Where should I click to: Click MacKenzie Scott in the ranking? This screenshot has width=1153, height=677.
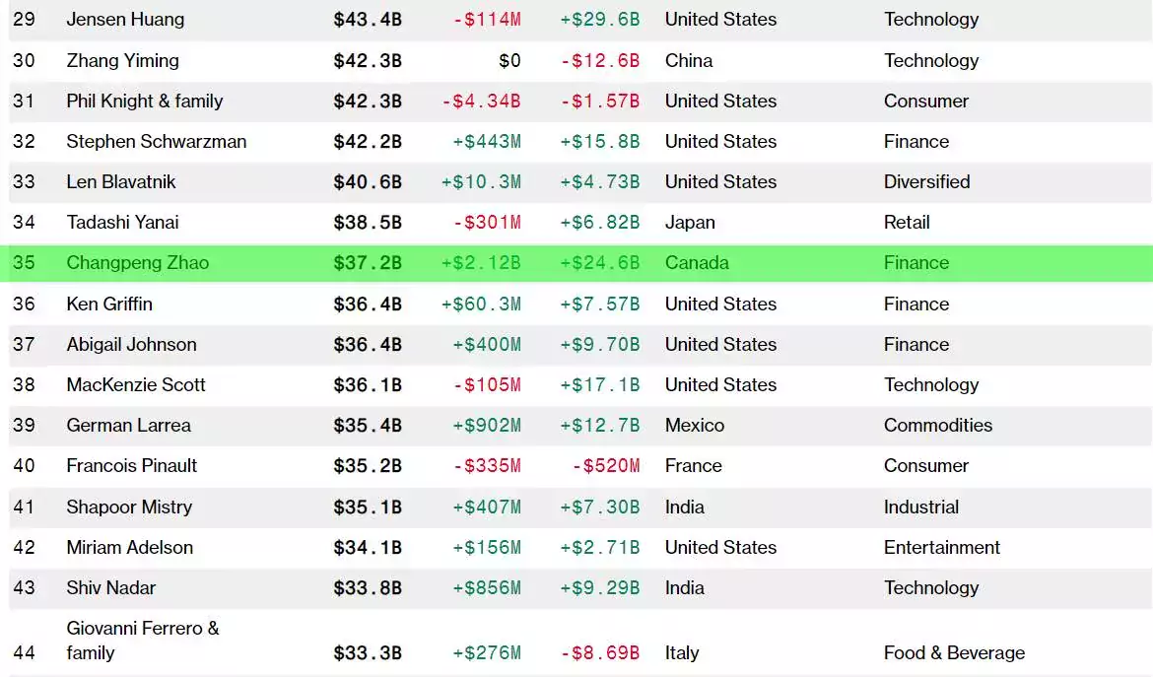(136, 384)
